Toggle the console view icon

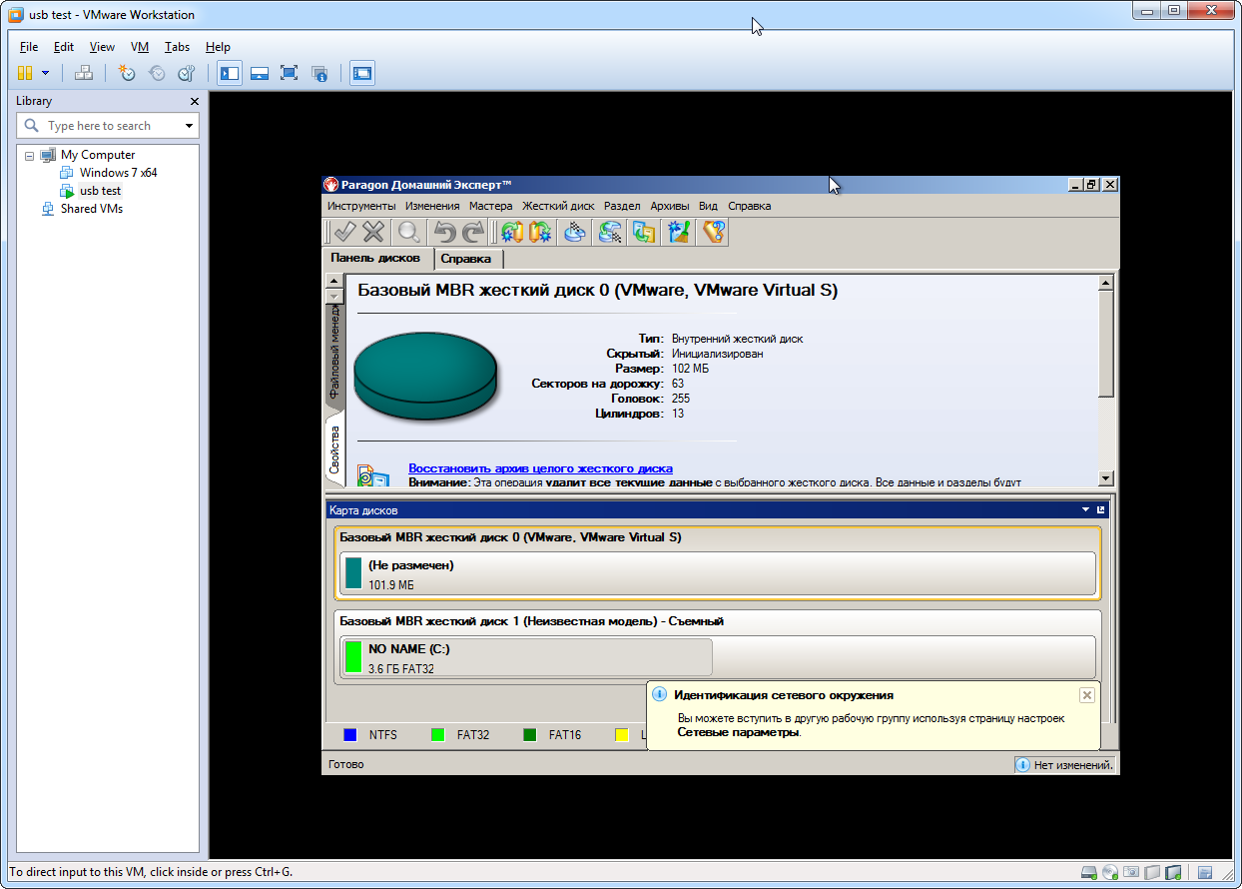pyautogui.click(x=362, y=73)
